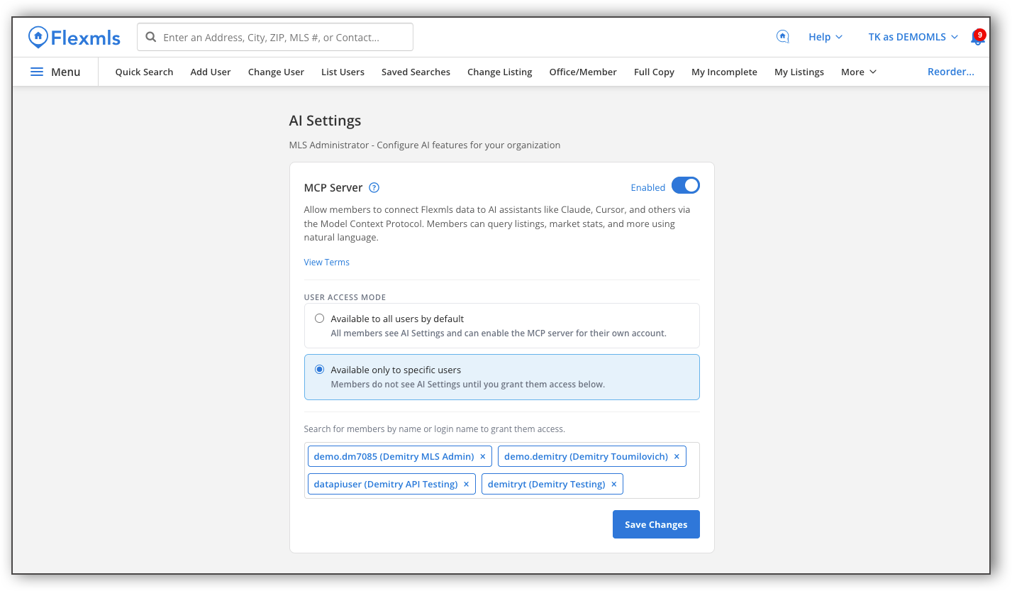Click member search field after demitryt chip
The image size is (1012, 591).
pos(660,484)
